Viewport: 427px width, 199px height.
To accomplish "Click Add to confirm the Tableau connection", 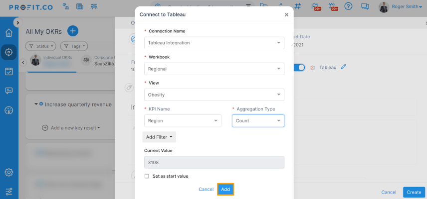I will tap(225, 190).
